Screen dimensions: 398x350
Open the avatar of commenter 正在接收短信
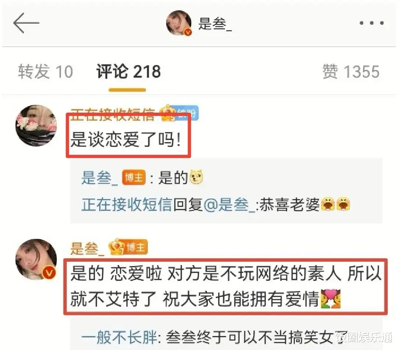(x=36, y=125)
